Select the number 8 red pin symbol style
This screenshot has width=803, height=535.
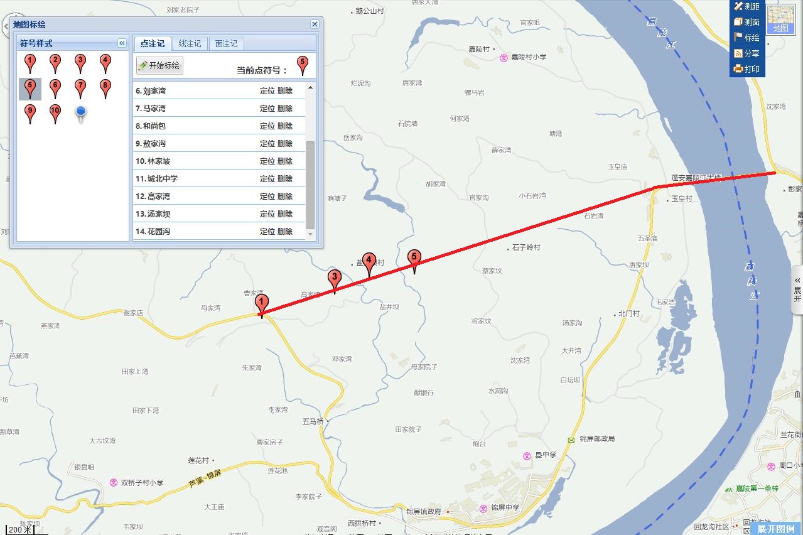click(x=105, y=88)
